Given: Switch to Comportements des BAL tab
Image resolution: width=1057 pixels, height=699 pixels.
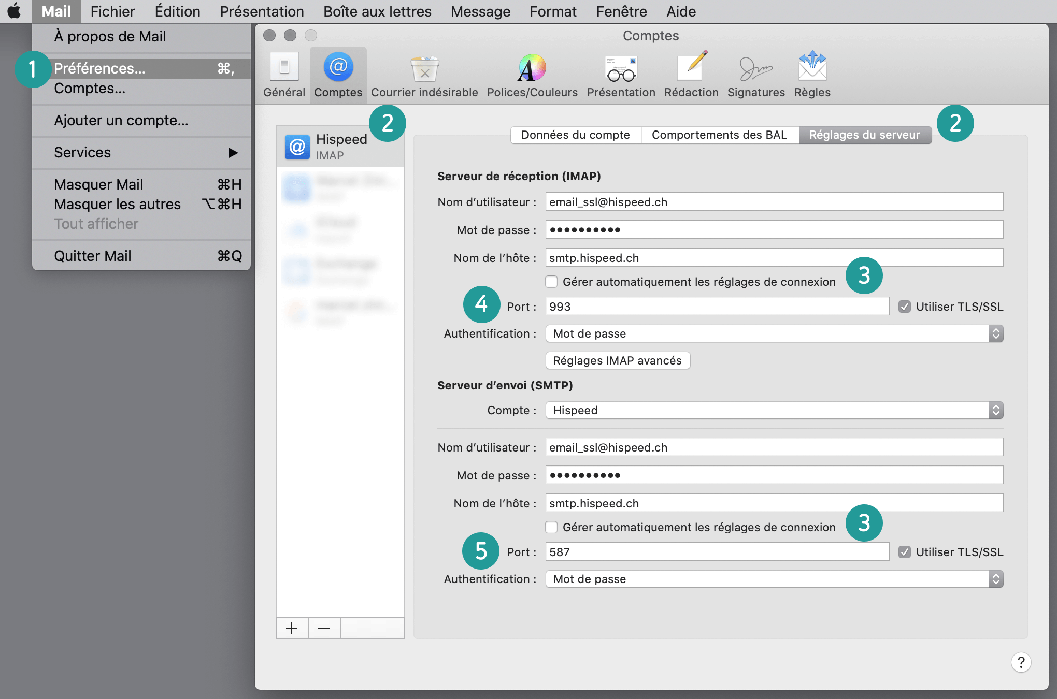Looking at the screenshot, I should point(720,135).
